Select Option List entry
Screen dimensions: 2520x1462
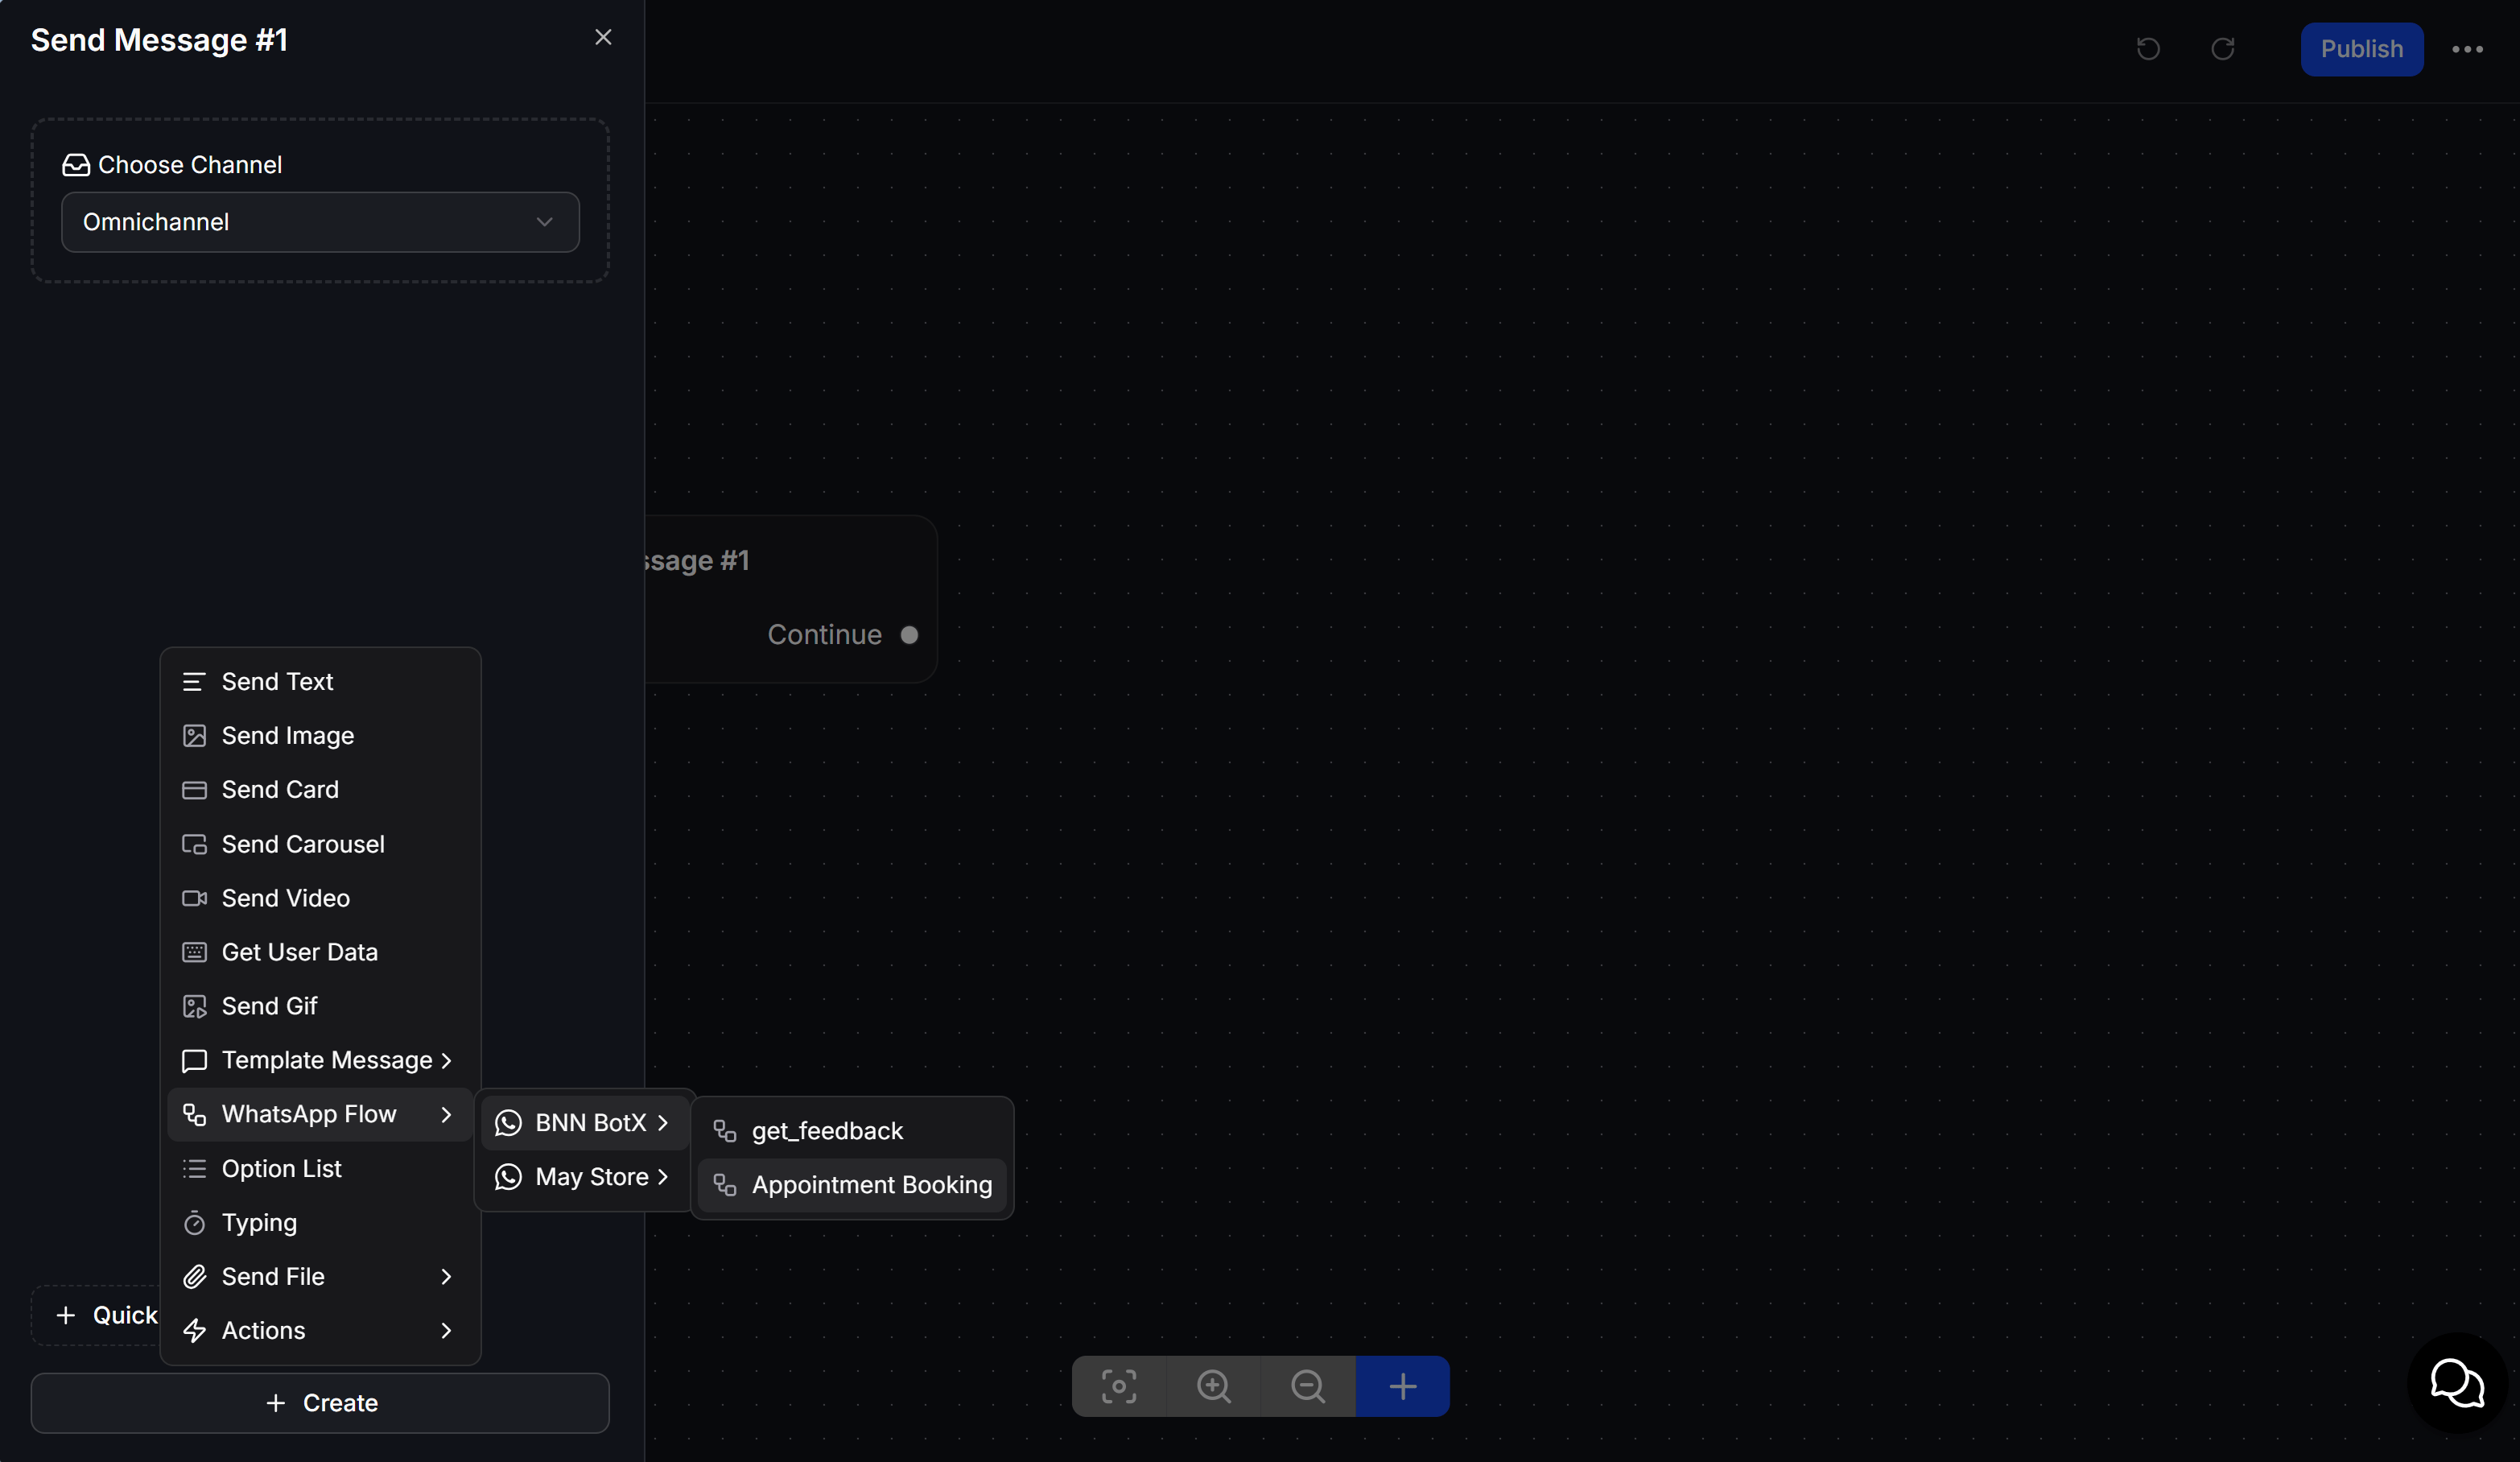pos(320,1168)
